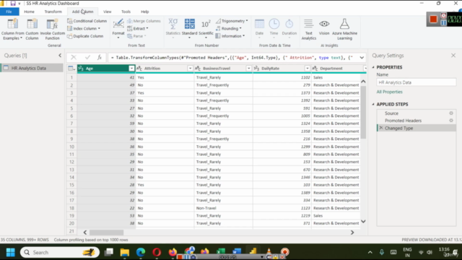Delete the Changed Type step

pyautogui.click(x=381, y=128)
